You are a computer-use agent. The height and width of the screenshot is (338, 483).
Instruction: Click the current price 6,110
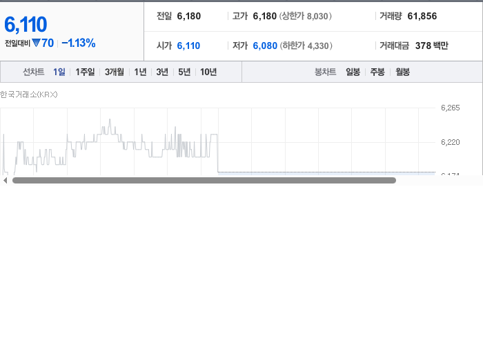click(26, 24)
